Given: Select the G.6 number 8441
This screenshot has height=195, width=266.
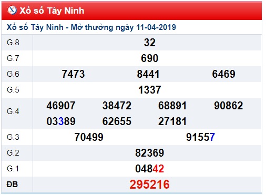Looking at the screenshot, I should tap(148, 74).
